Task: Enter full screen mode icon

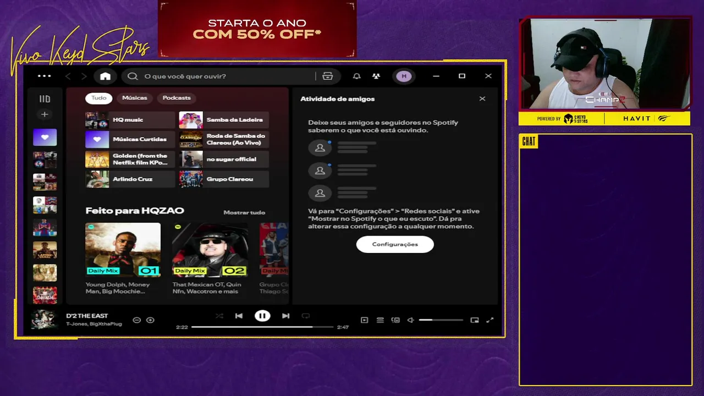Action: click(x=490, y=320)
